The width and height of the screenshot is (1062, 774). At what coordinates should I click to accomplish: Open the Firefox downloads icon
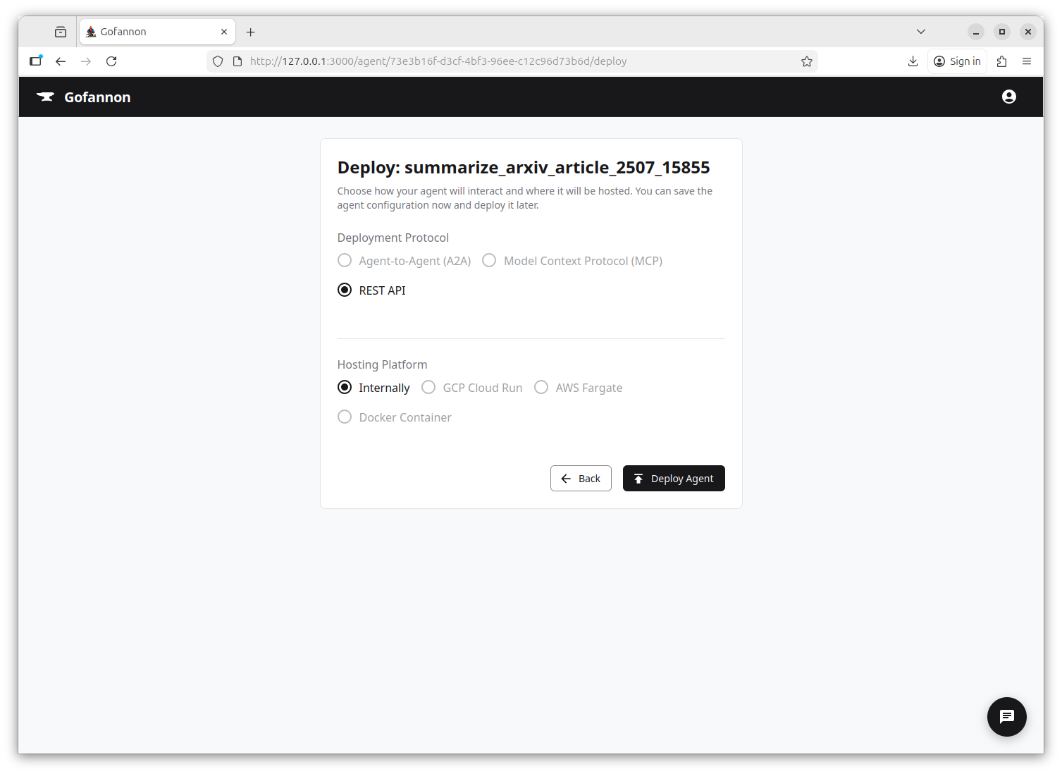[913, 61]
